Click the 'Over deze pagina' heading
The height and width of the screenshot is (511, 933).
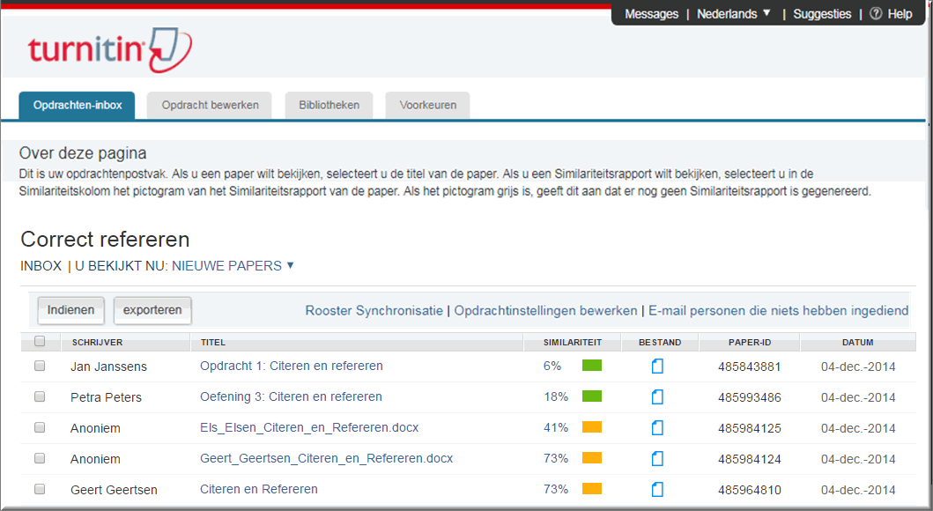[x=83, y=153]
